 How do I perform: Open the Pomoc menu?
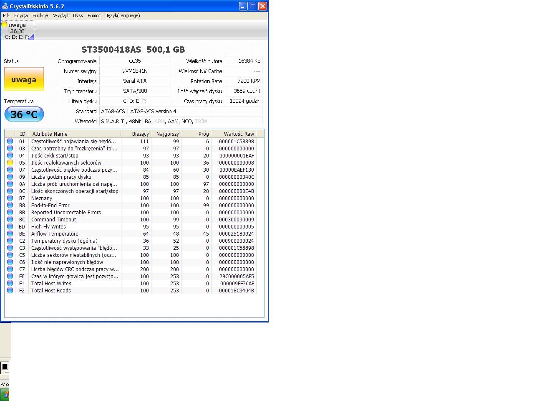click(x=94, y=15)
